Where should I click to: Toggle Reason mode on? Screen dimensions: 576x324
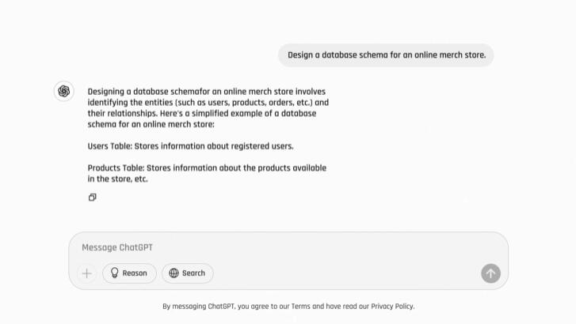coord(129,273)
